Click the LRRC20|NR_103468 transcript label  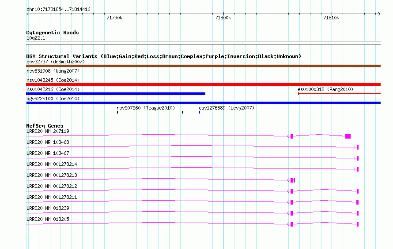tap(48, 143)
